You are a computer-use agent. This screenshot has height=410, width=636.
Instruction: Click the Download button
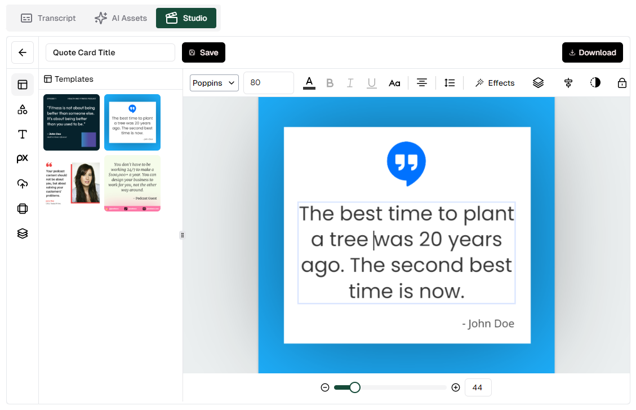(592, 52)
